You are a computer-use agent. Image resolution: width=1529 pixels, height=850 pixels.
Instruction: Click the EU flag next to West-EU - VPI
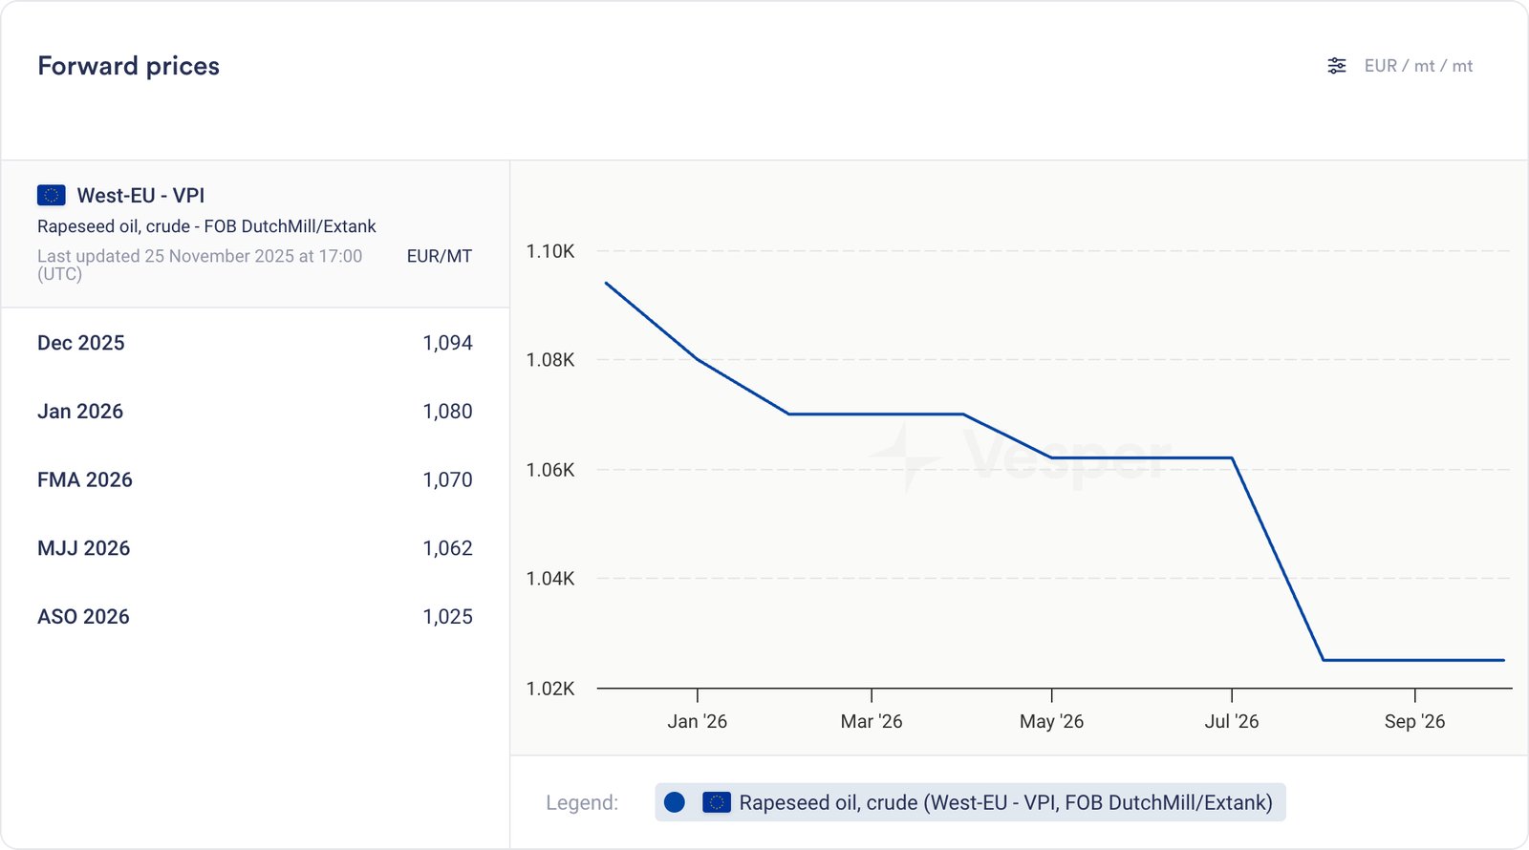[51, 196]
